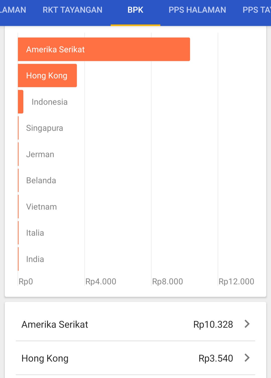Pick the Italia bar label in the chart
271x378 pixels.
coord(35,233)
